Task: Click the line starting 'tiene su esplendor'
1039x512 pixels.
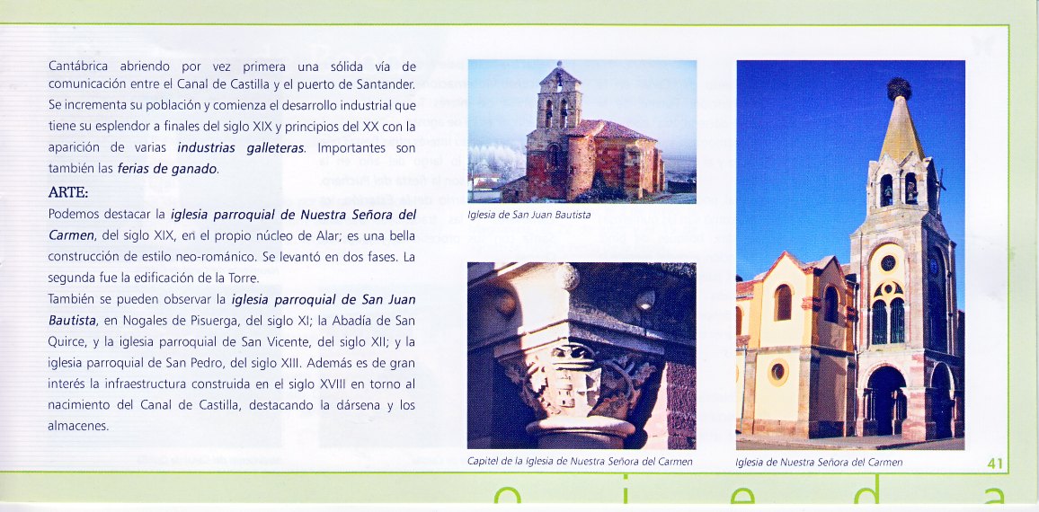Action: coord(232,127)
